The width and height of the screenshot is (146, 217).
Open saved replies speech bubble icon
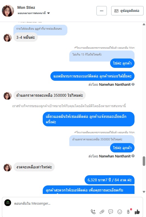111,212
